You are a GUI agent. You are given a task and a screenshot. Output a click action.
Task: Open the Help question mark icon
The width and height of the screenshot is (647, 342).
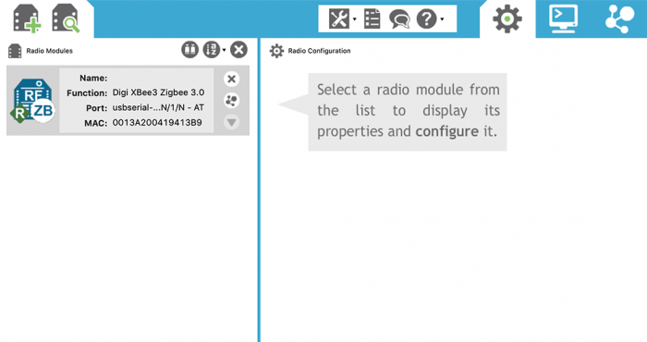coord(426,19)
